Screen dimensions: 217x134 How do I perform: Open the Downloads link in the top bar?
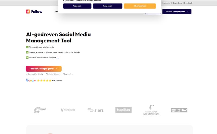(188, 3)
